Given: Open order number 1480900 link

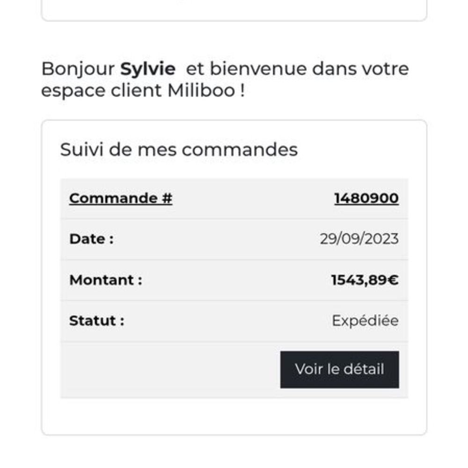Looking at the screenshot, I should coord(366,198).
